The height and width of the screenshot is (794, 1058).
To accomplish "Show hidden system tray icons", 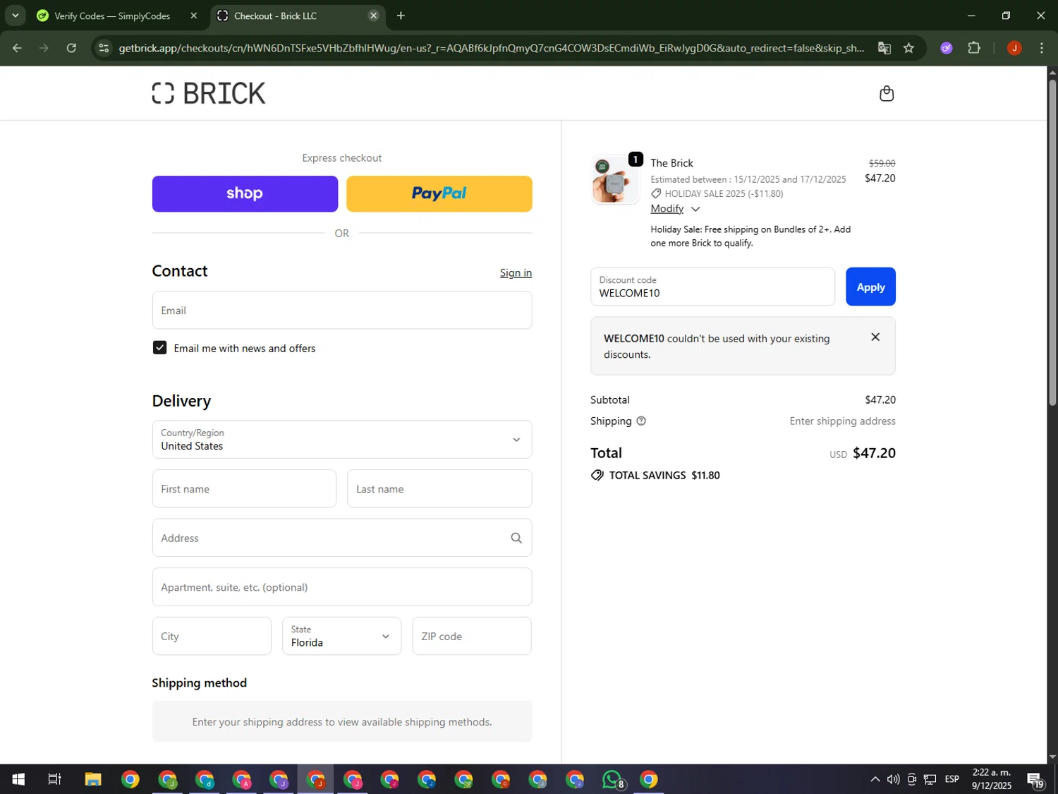I will pos(875,779).
